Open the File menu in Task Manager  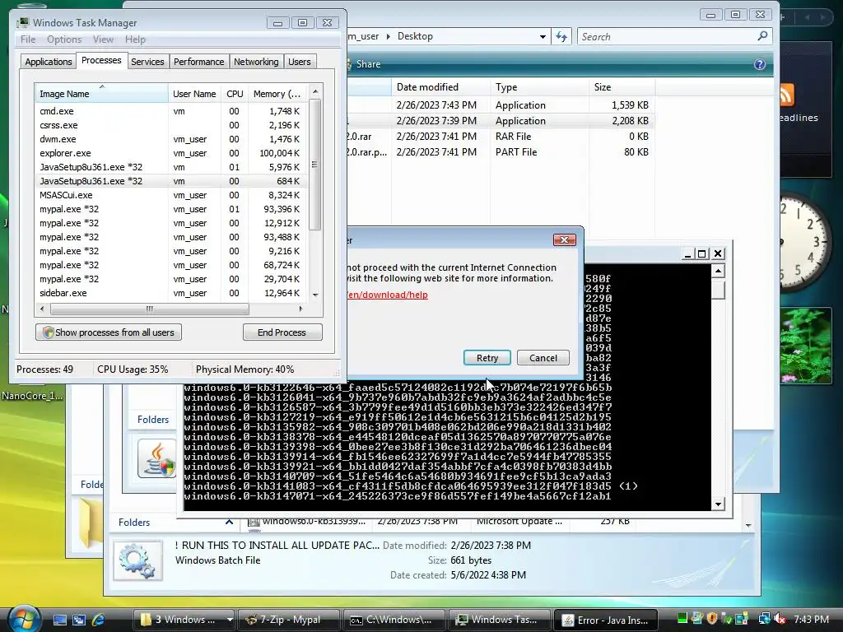pos(28,39)
